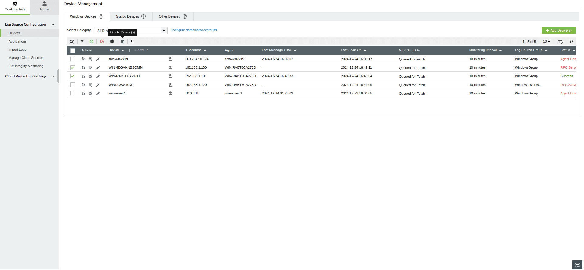Click Show IP in the table header

[141, 50]
